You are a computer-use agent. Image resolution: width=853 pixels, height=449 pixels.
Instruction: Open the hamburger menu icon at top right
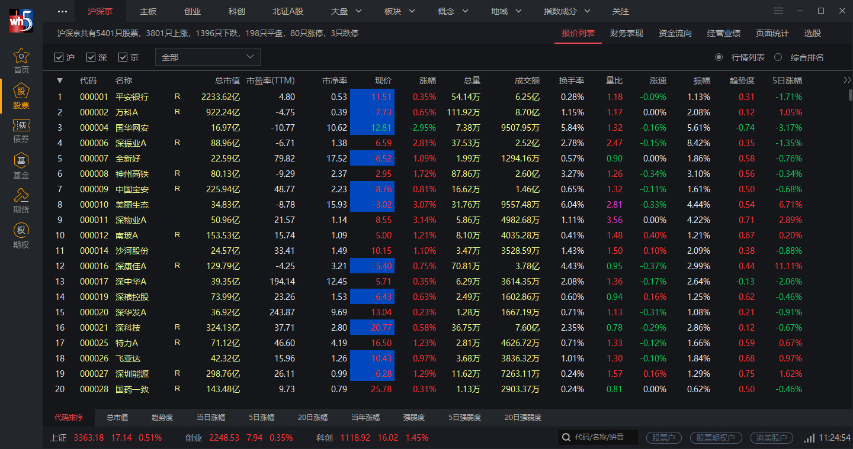pos(778,11)
